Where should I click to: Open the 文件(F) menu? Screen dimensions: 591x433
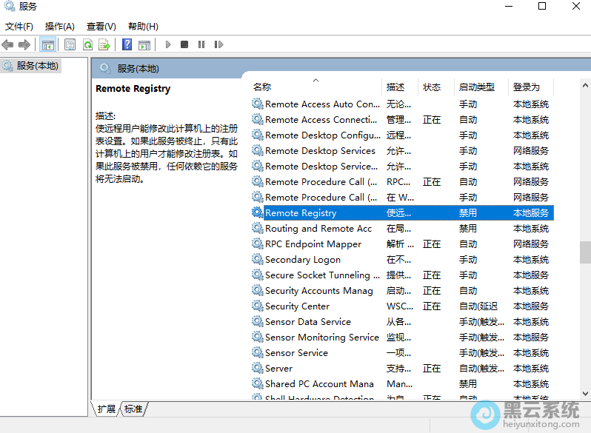point(19,26)
